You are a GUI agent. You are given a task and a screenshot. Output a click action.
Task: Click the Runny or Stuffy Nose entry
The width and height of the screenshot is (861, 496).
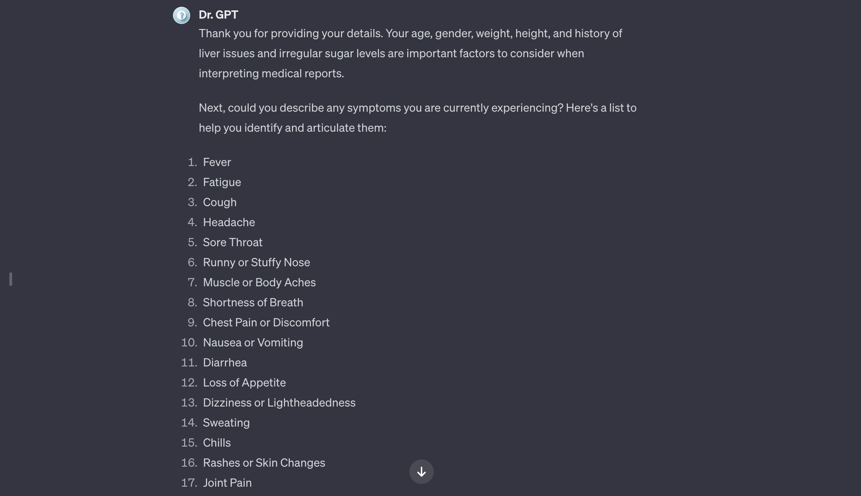(256, 262)
